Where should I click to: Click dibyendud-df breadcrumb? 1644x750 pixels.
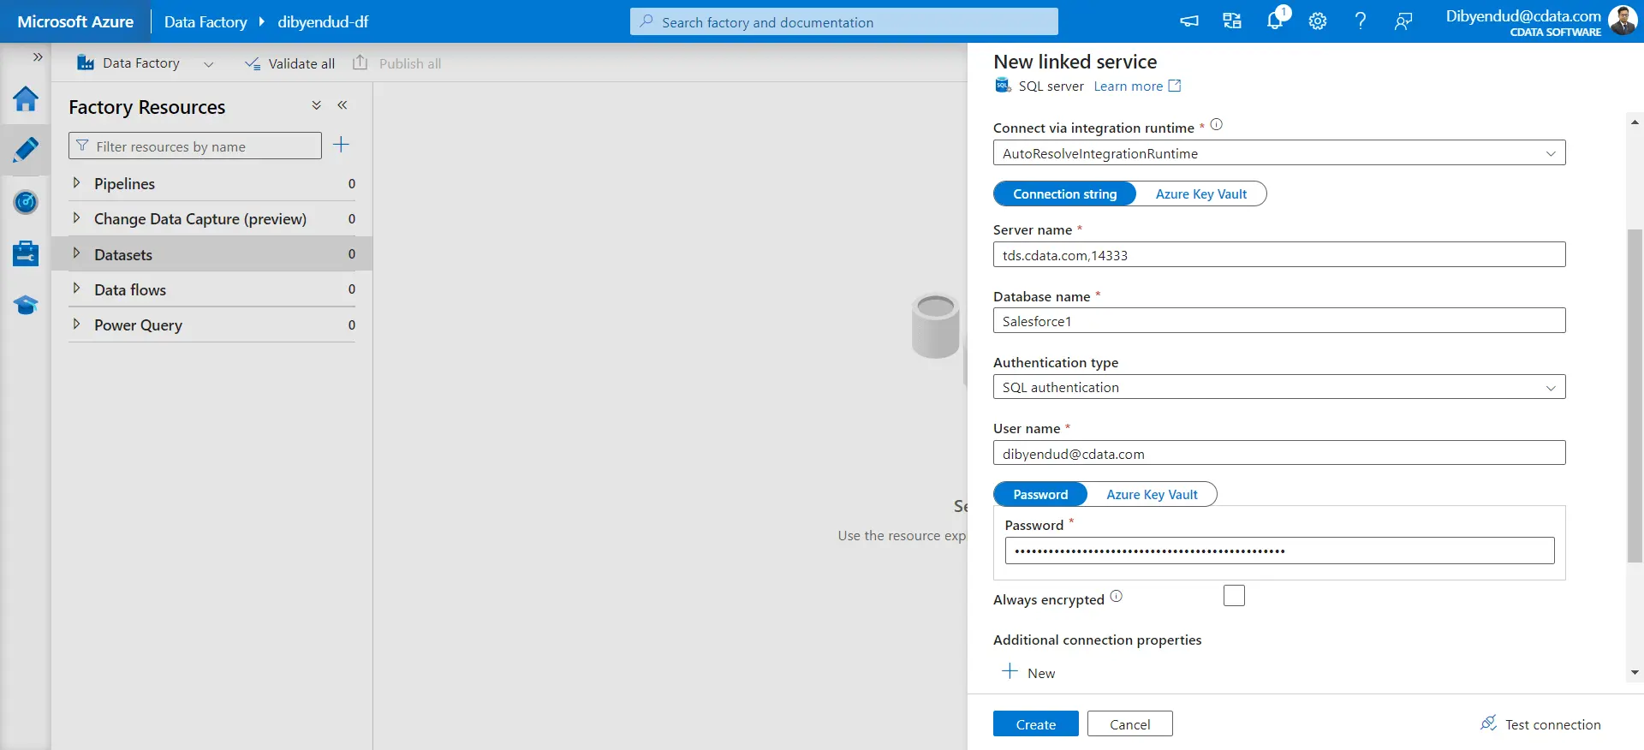[323, 22]
